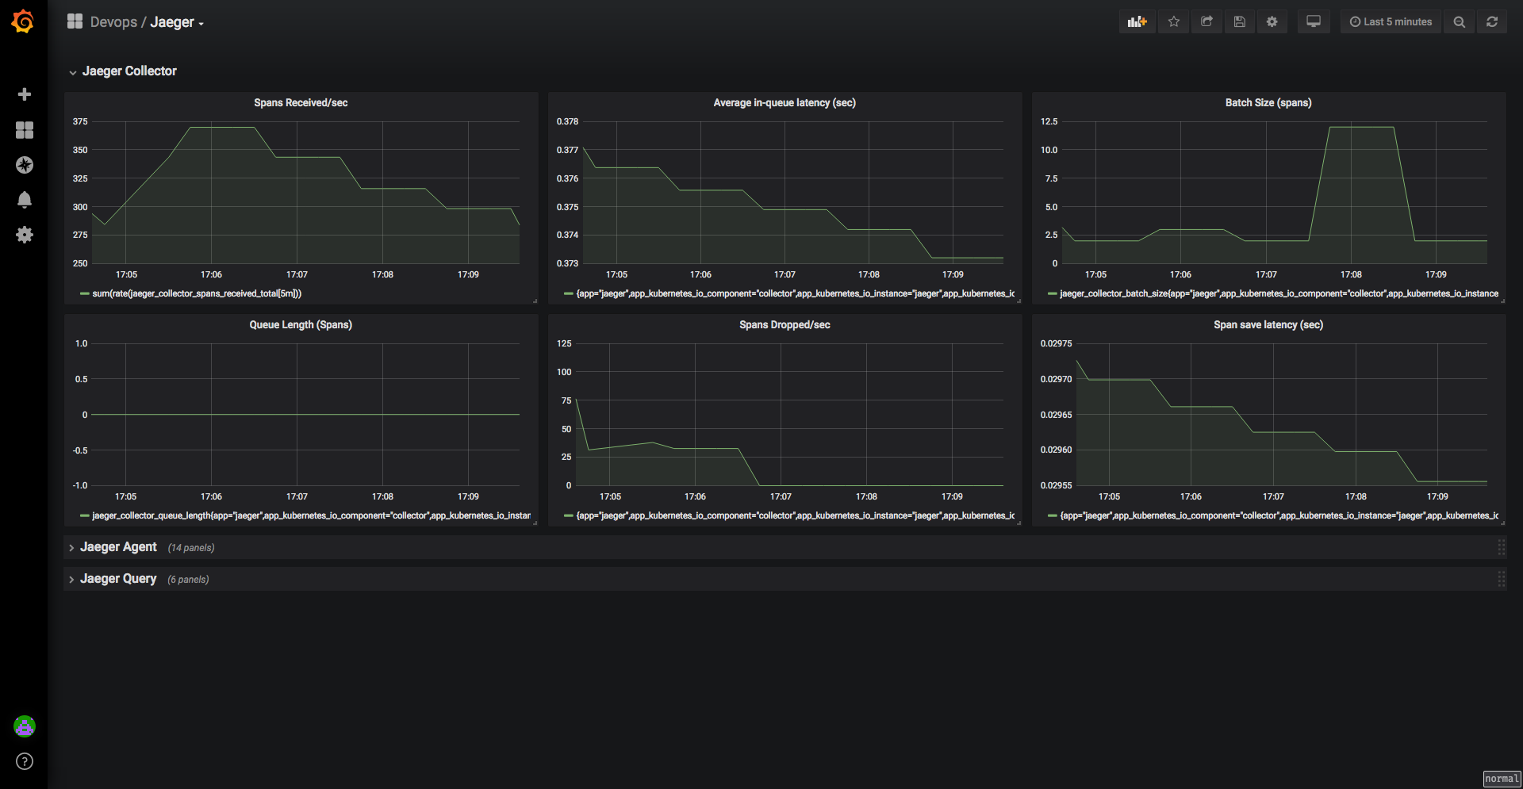Open the Dashboards grid icon in sidebar
The image size is (1523, 789).
click(x=25, y=130)
